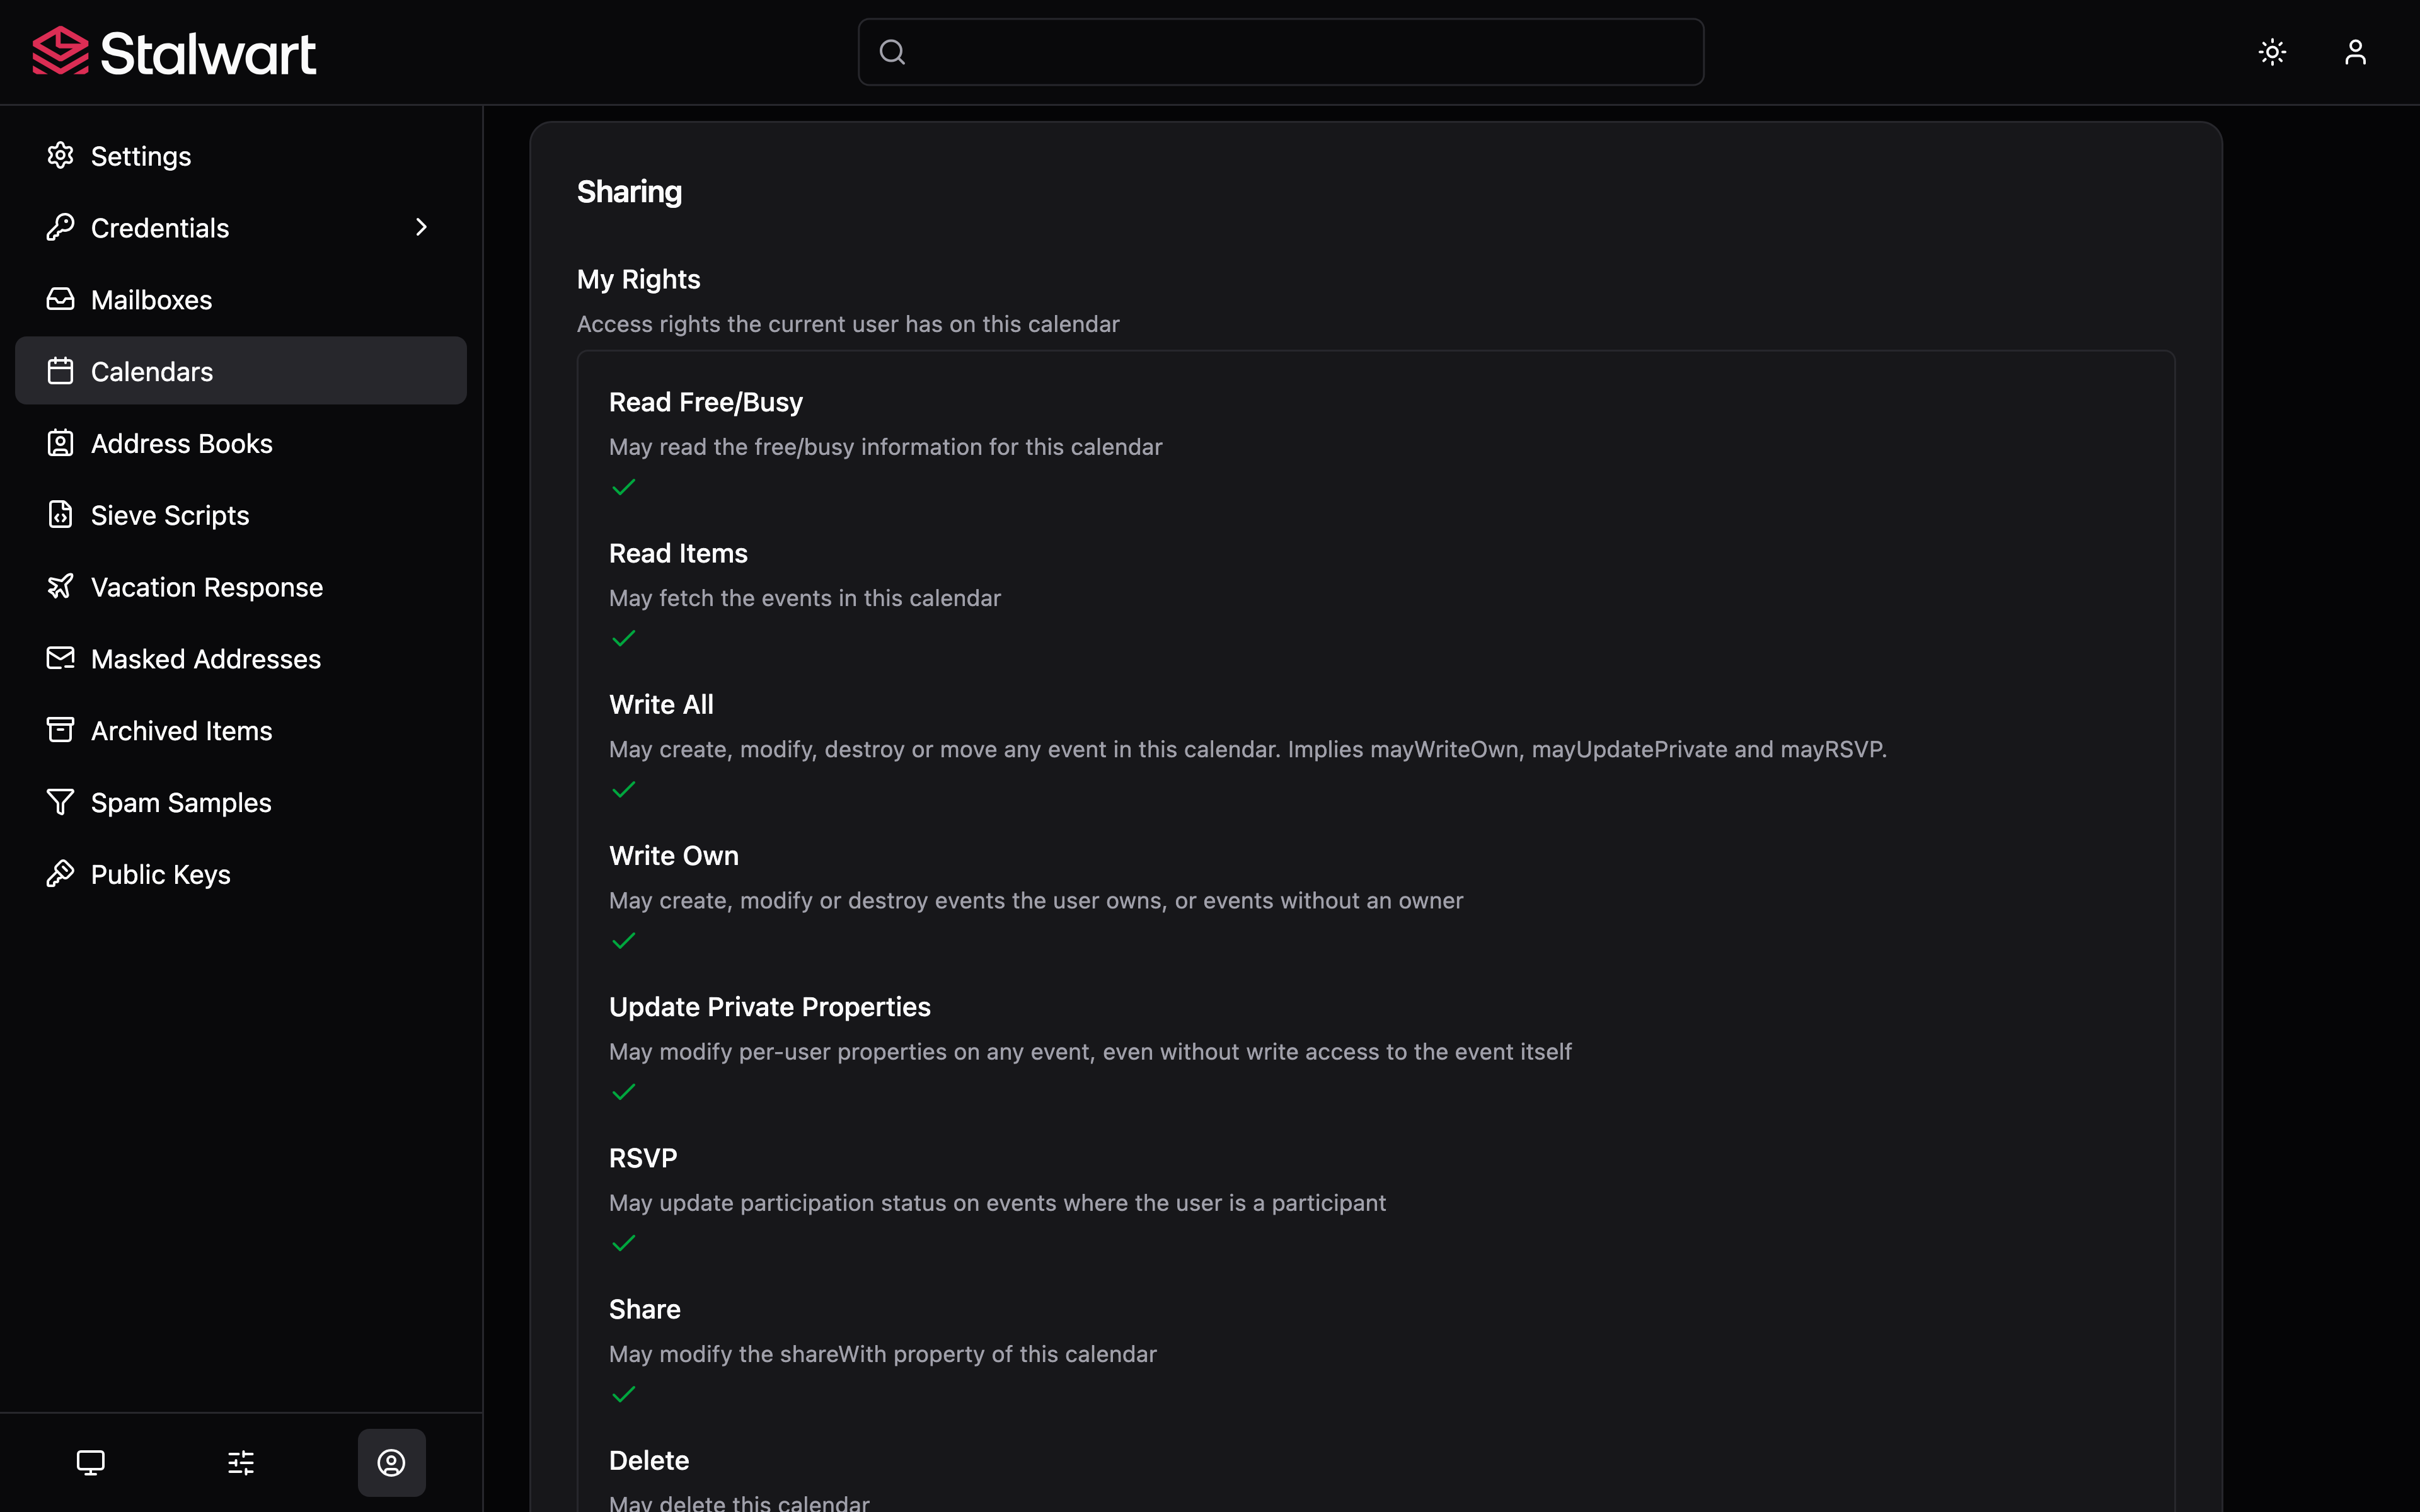Open the monitor icon in bottom bar
Image resolution: width=2420 pixels, height=1512 pixels.
tap(91, 1463)
